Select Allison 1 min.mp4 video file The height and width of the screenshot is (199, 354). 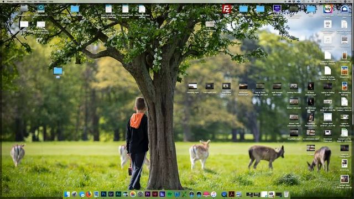point(294,102)
